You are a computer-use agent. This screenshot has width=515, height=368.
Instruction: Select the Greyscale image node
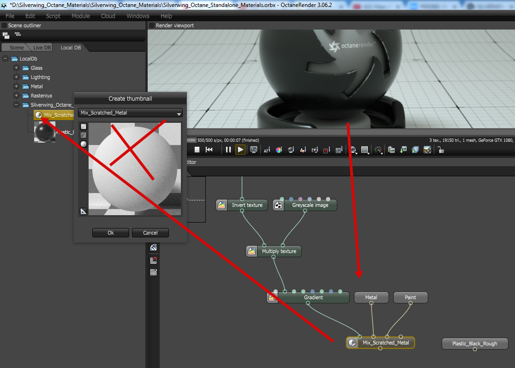pos(305,205)
